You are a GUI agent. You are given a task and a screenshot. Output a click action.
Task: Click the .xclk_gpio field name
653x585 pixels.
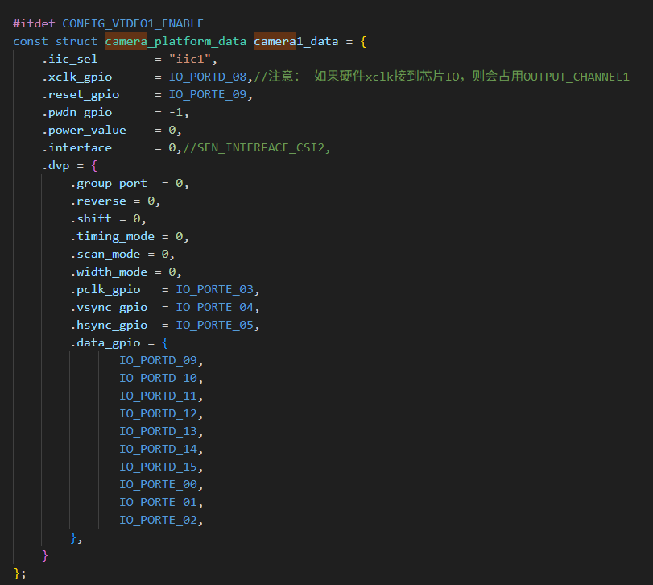tap(76, 77)
